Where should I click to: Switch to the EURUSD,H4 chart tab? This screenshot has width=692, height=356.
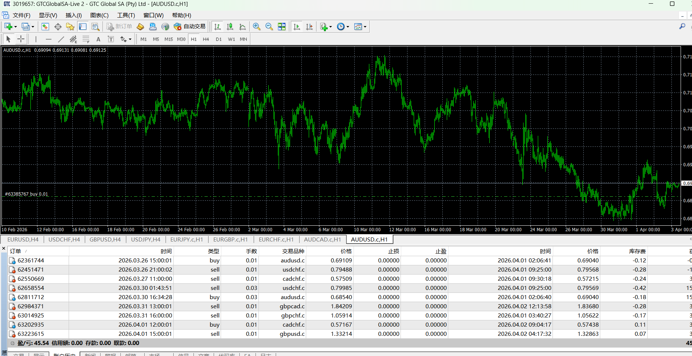pyautogui.click(x=23, y=240)
